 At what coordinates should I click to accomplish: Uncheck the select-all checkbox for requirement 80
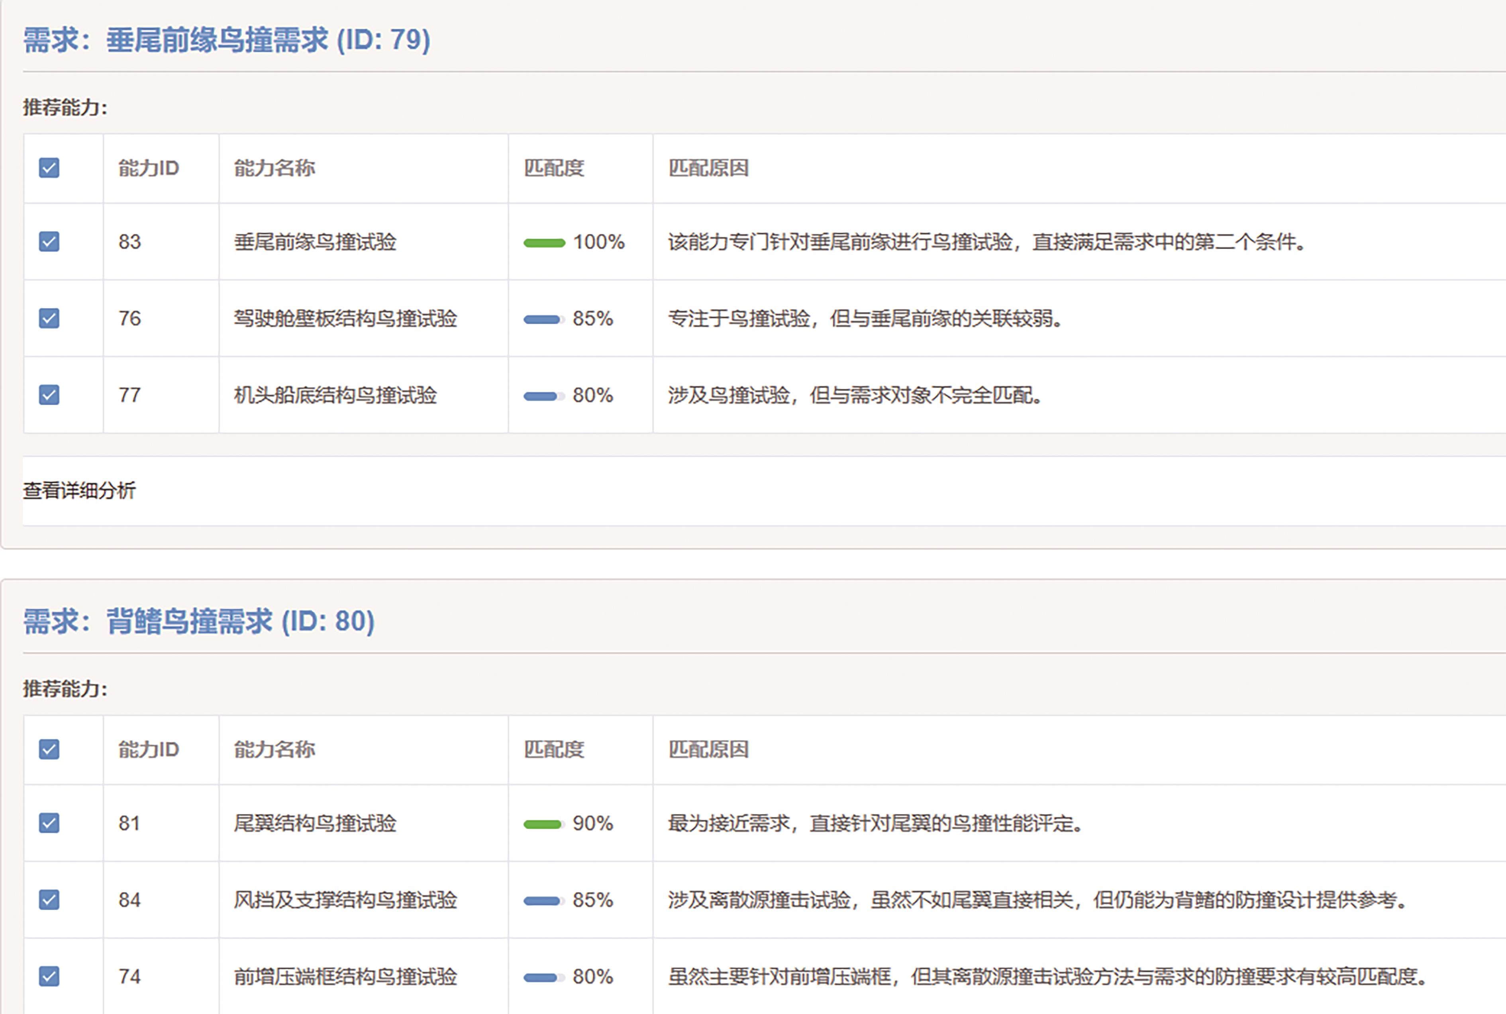click(x=49, y=749)
